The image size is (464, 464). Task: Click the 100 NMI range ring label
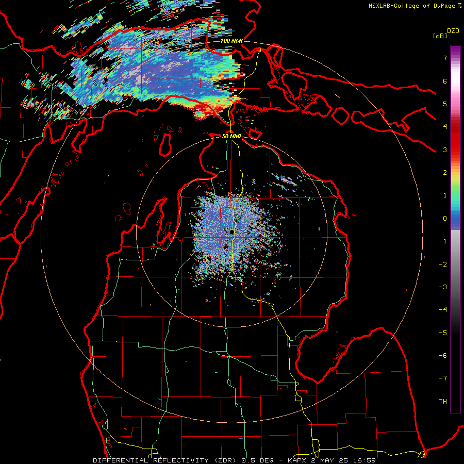[231, 41]
